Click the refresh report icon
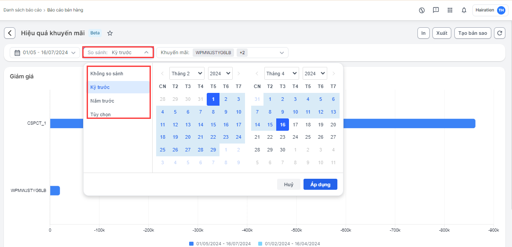Viewport: 512px width, 247px height. (499, 33)
